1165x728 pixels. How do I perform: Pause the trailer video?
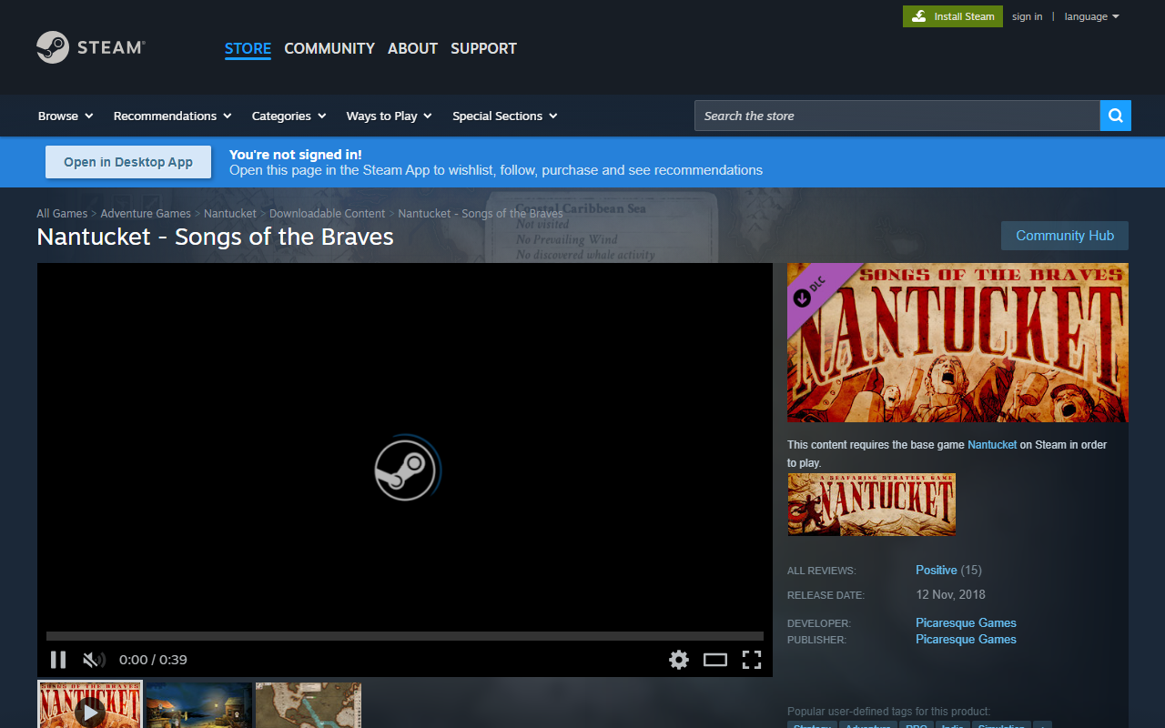58,660
